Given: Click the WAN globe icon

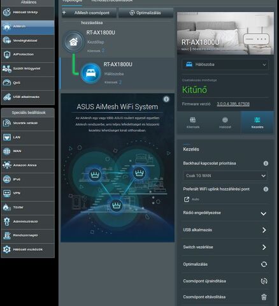Looking at the screenshot, I should tap(7, 151).
